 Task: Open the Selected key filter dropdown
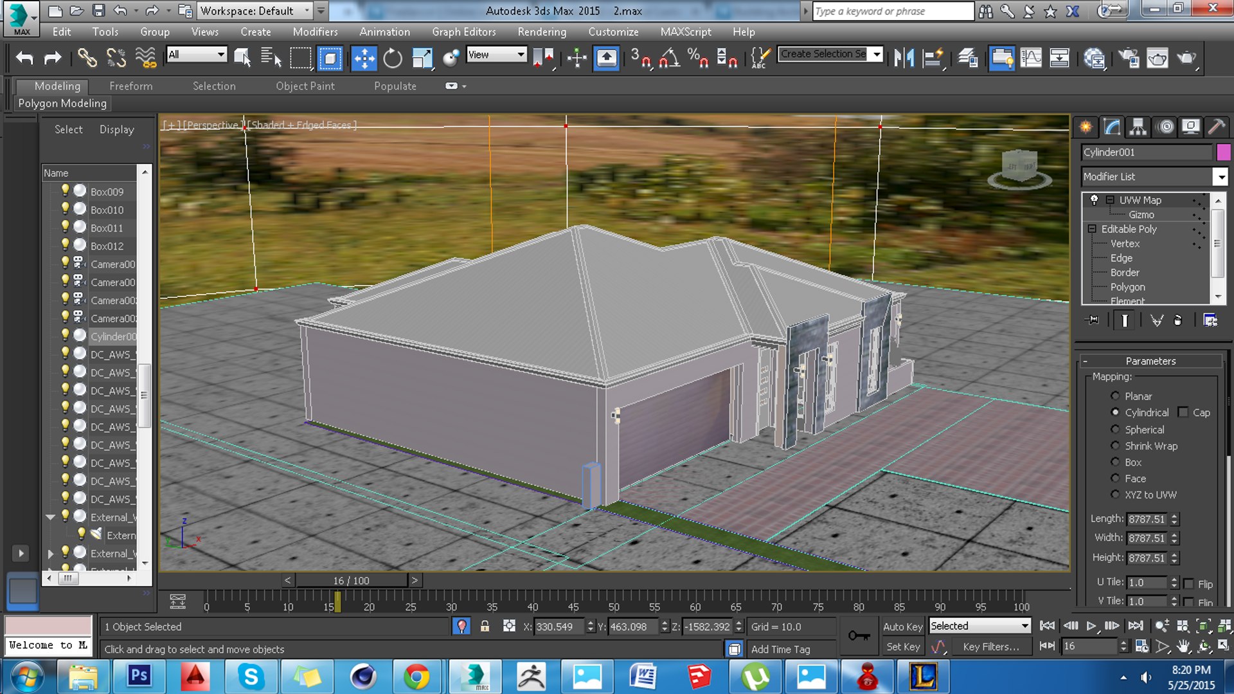pos(979,626)
